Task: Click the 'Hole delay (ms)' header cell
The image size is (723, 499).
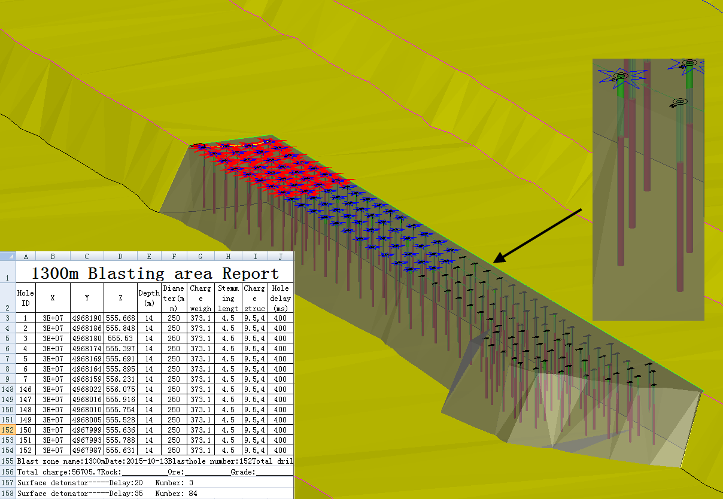Action: pyautogui.click(x=281, y=298)
